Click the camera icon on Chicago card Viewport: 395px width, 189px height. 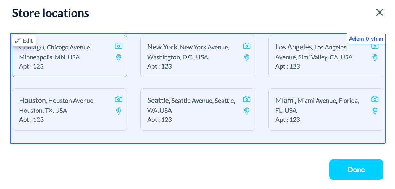(x=118, y=46)
